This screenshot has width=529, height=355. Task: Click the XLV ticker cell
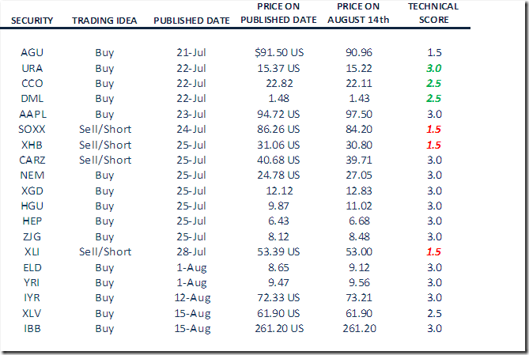point(32,312)
